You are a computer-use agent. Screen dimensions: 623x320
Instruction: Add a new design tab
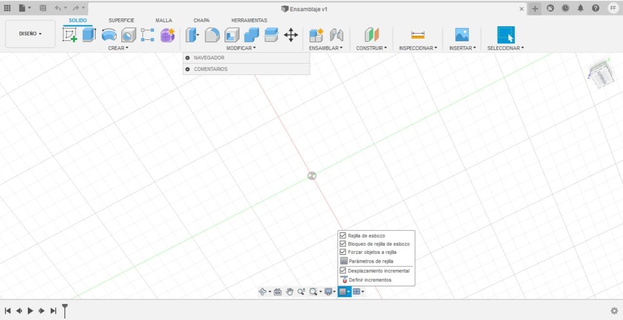(535, 9)
